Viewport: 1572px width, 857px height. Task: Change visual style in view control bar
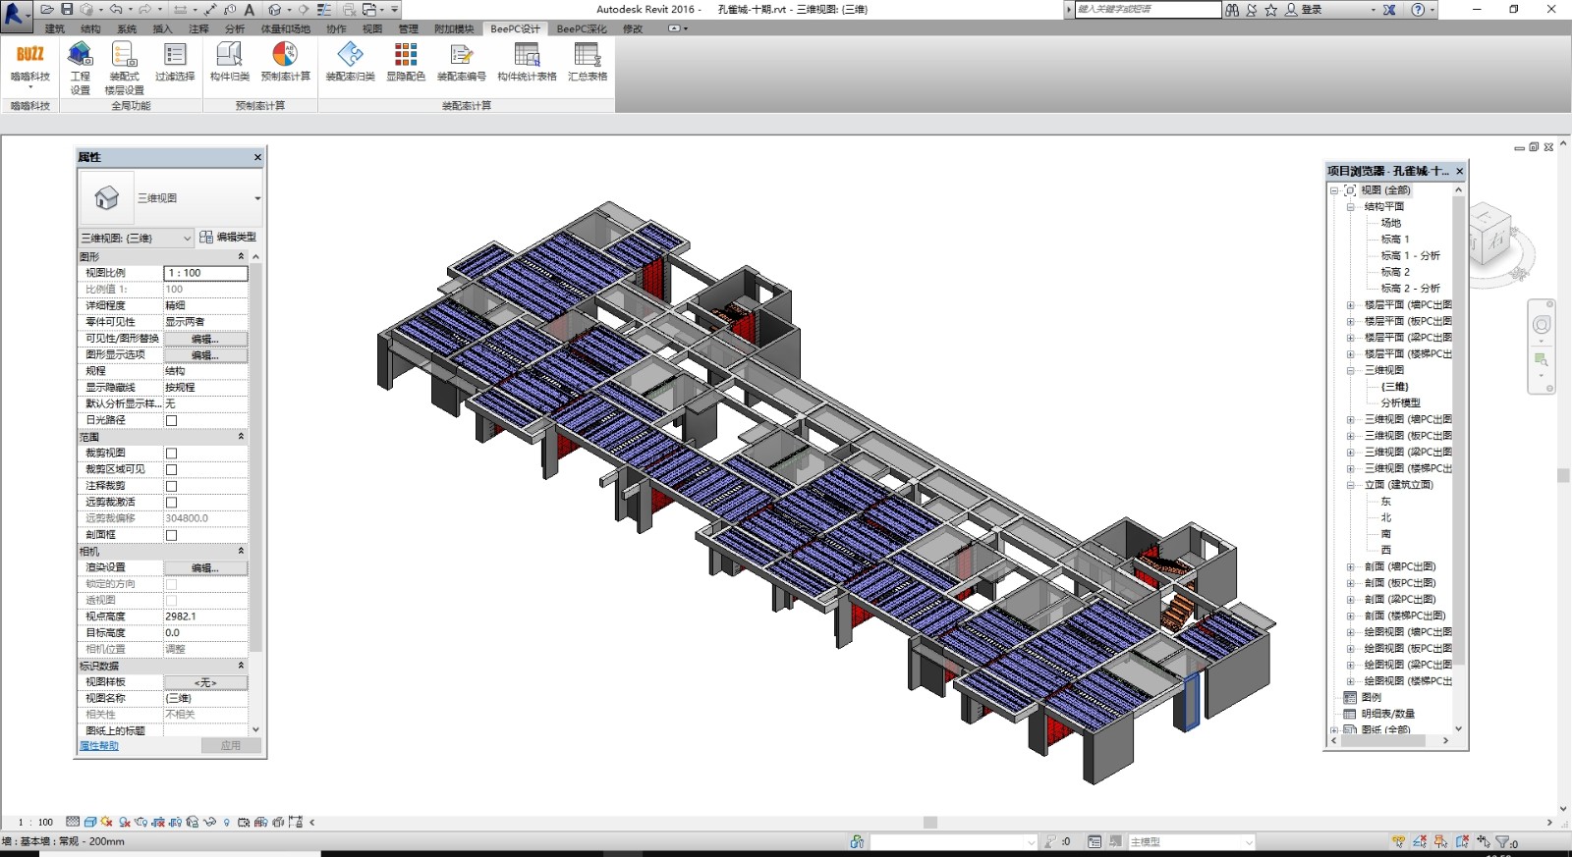(90, 823)
